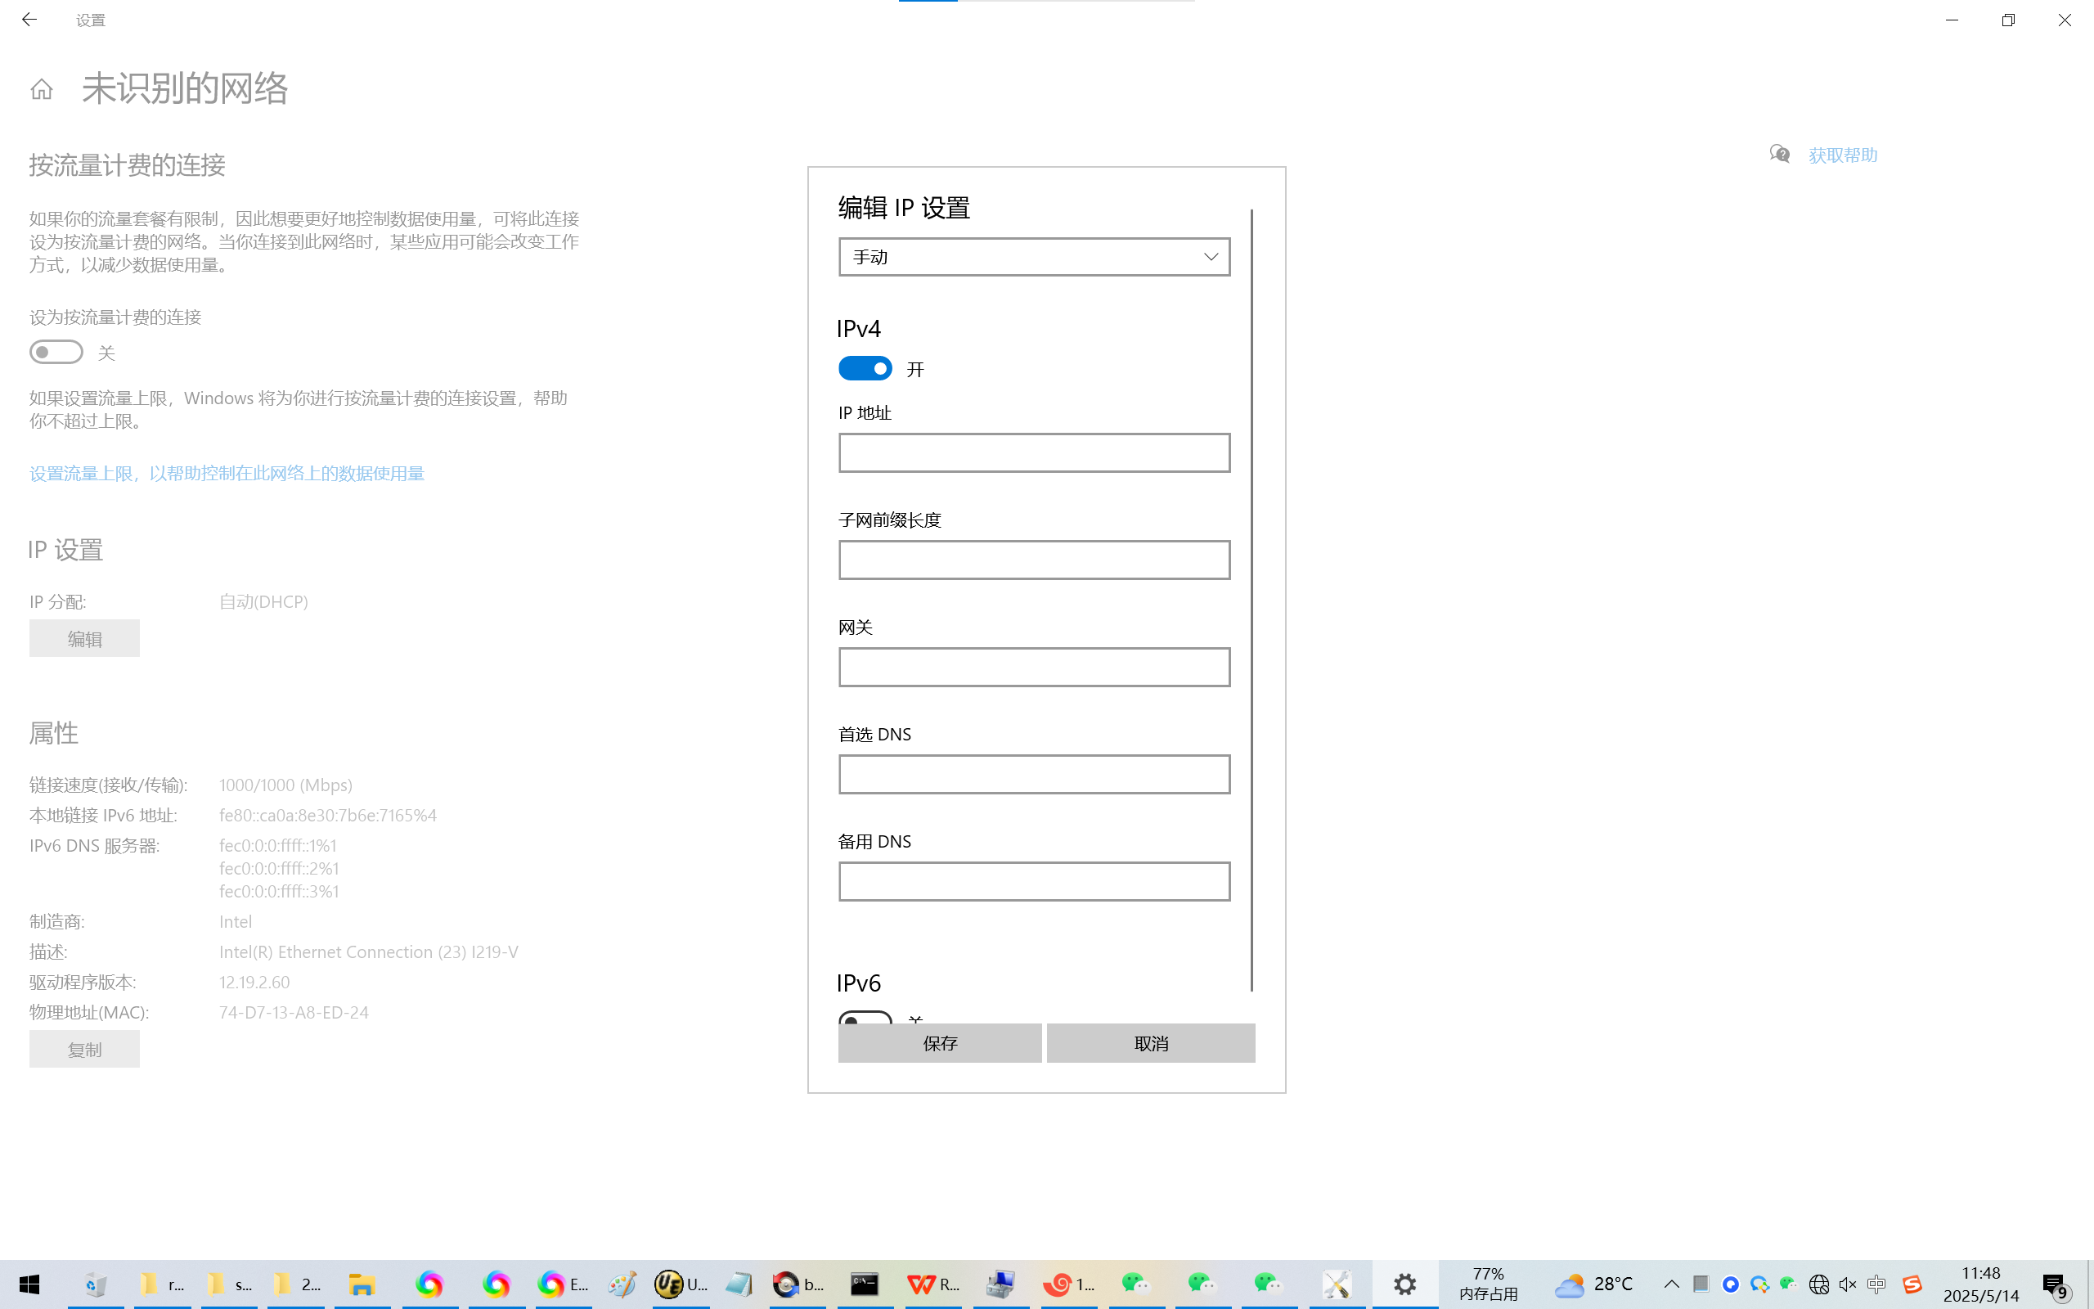
Task: Expand the hidden system tray icons chevron
Action: [x=1672, y=1284]
